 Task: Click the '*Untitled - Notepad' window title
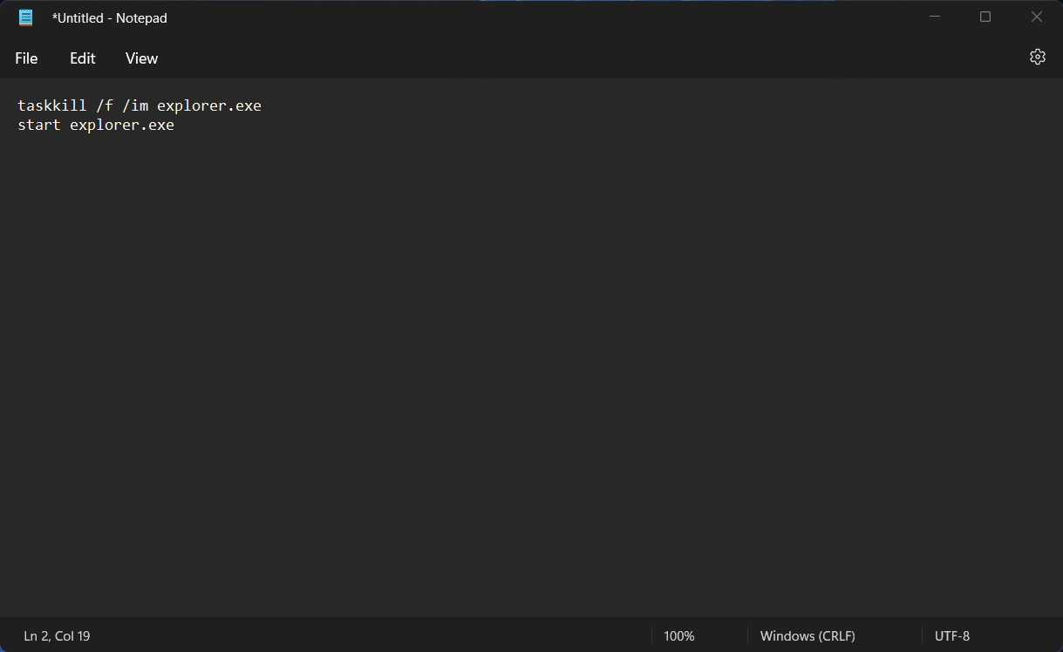coord(109,17)
